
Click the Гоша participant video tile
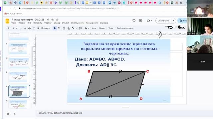[200, 62]
